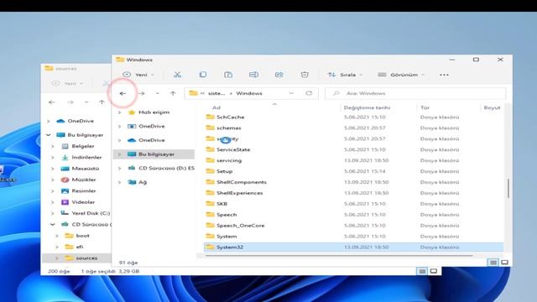Viewport: 537px width, 302px height.
Task: Sort by Boyut column header
Action: (493, 107)
